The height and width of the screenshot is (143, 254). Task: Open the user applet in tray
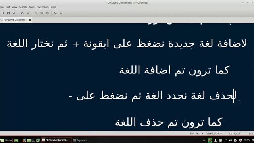click(x=216, y=140)
